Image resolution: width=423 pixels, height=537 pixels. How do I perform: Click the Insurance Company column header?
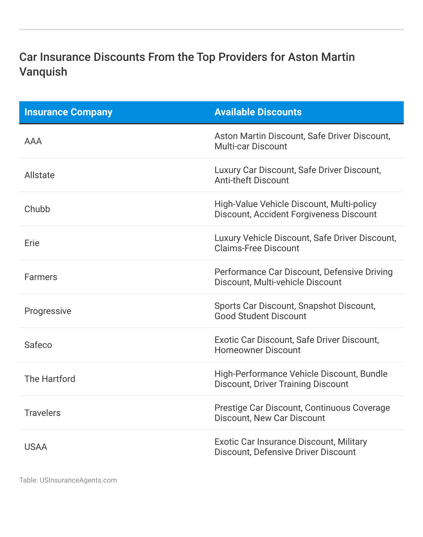pos(68,112)
